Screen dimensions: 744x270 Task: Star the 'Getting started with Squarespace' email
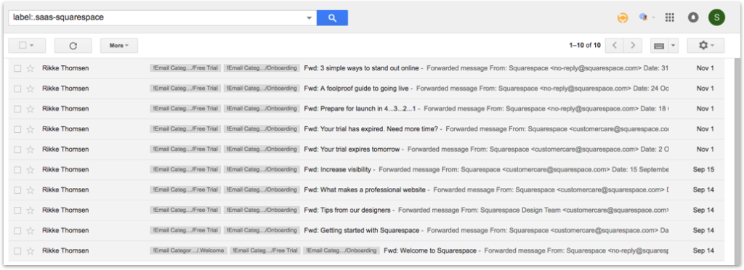[31, 231]
